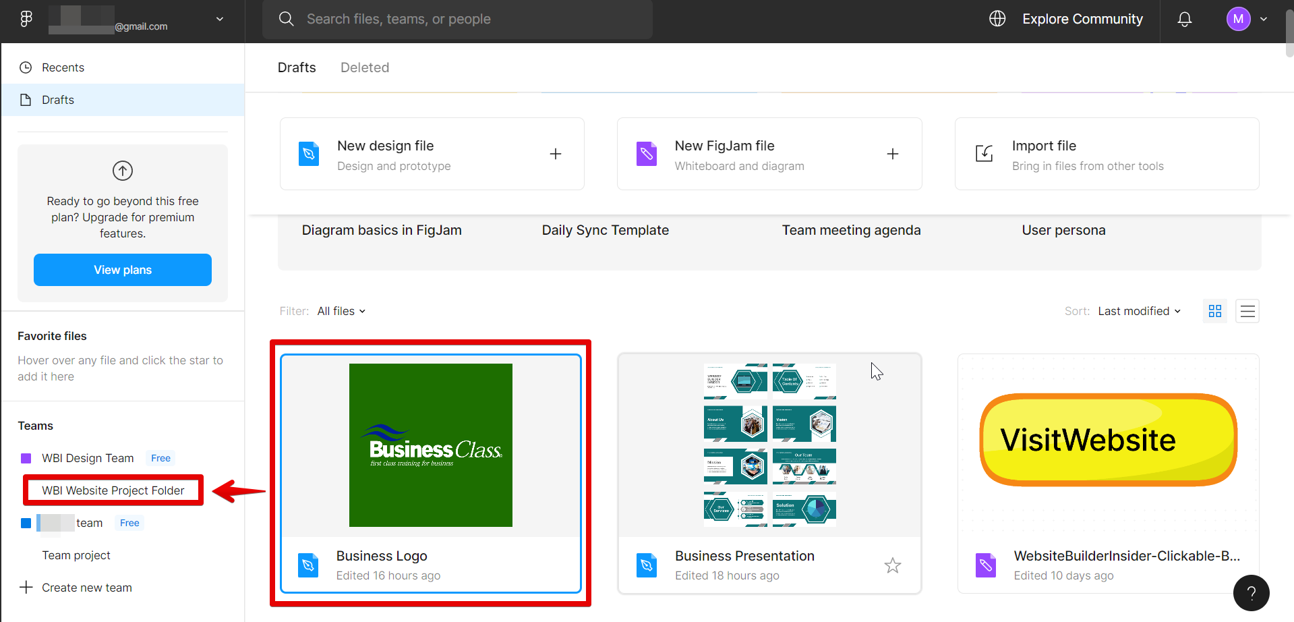Switch to list view layout

pos(1247,311)
